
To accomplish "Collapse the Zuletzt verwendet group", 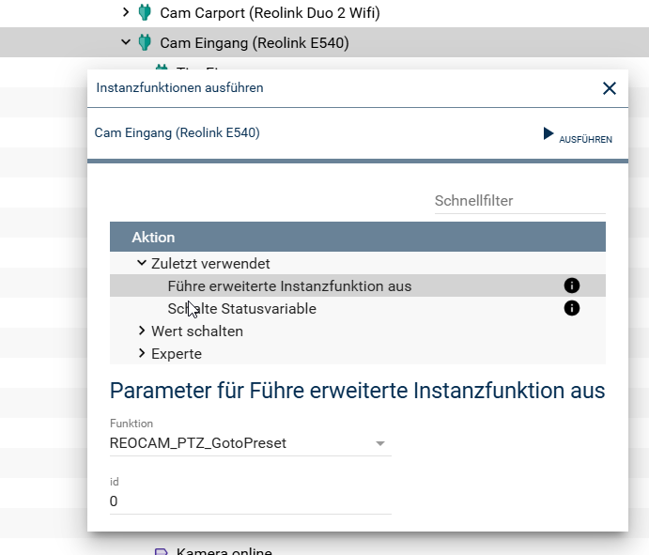I will [x=142, y=264].
